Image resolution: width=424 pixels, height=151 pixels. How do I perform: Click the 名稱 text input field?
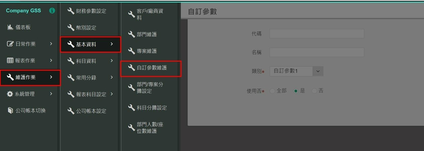pos(316,52)
